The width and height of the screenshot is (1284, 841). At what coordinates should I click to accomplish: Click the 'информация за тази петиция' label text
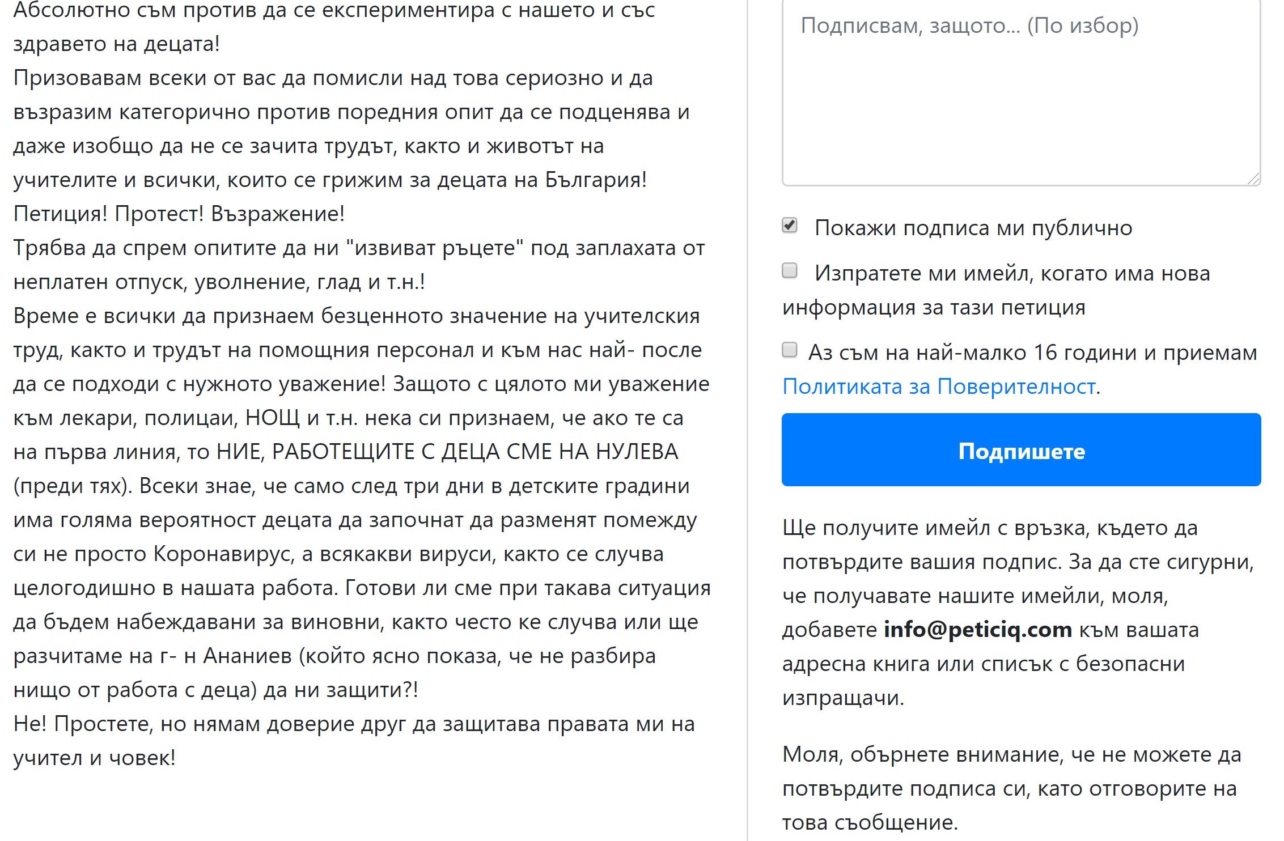934,307
